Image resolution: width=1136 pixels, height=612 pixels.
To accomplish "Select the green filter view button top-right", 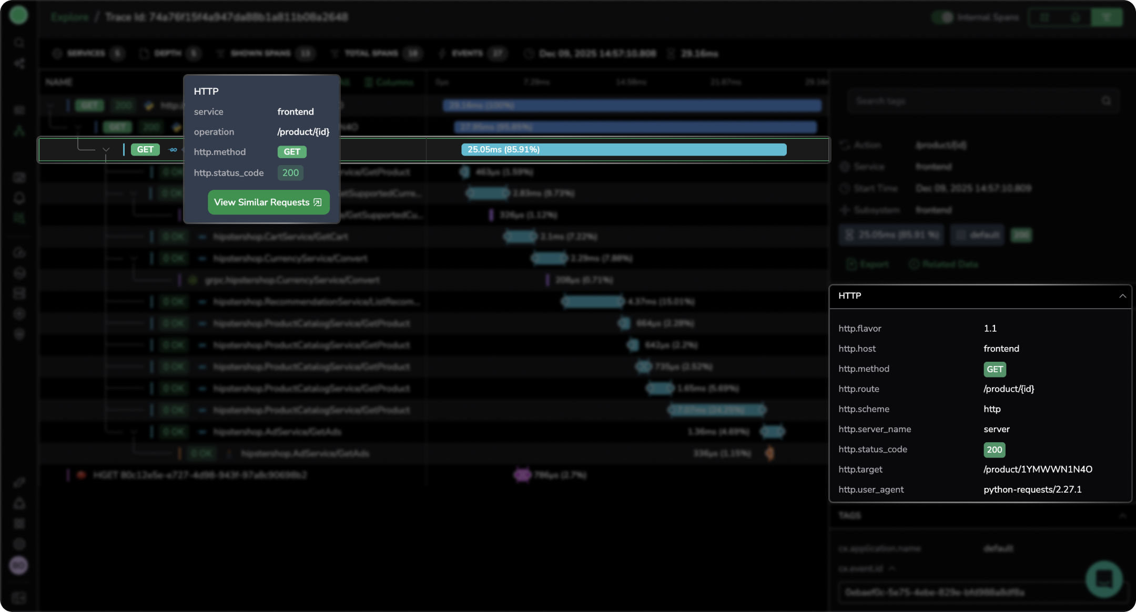I will (1107, 17).
